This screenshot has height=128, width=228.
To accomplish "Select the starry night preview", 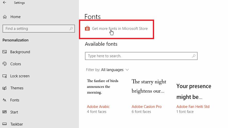I will click(x=149, y=86).
